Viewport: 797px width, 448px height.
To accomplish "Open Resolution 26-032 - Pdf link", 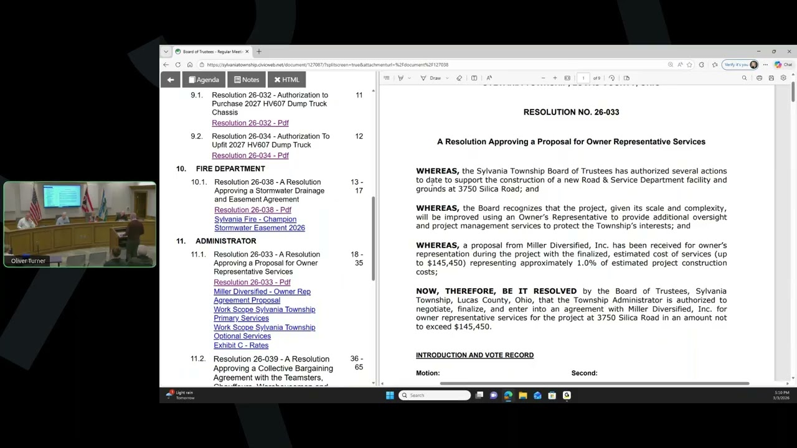I will [x=250, y=123].
